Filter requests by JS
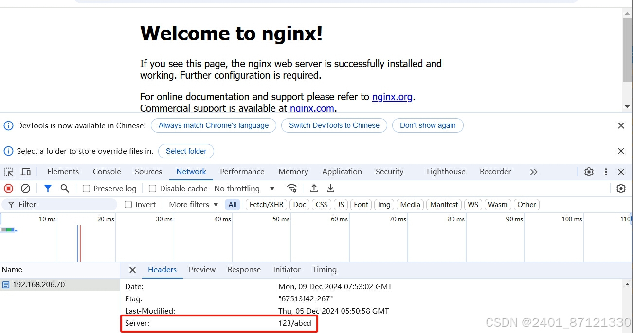 point(341,205)
